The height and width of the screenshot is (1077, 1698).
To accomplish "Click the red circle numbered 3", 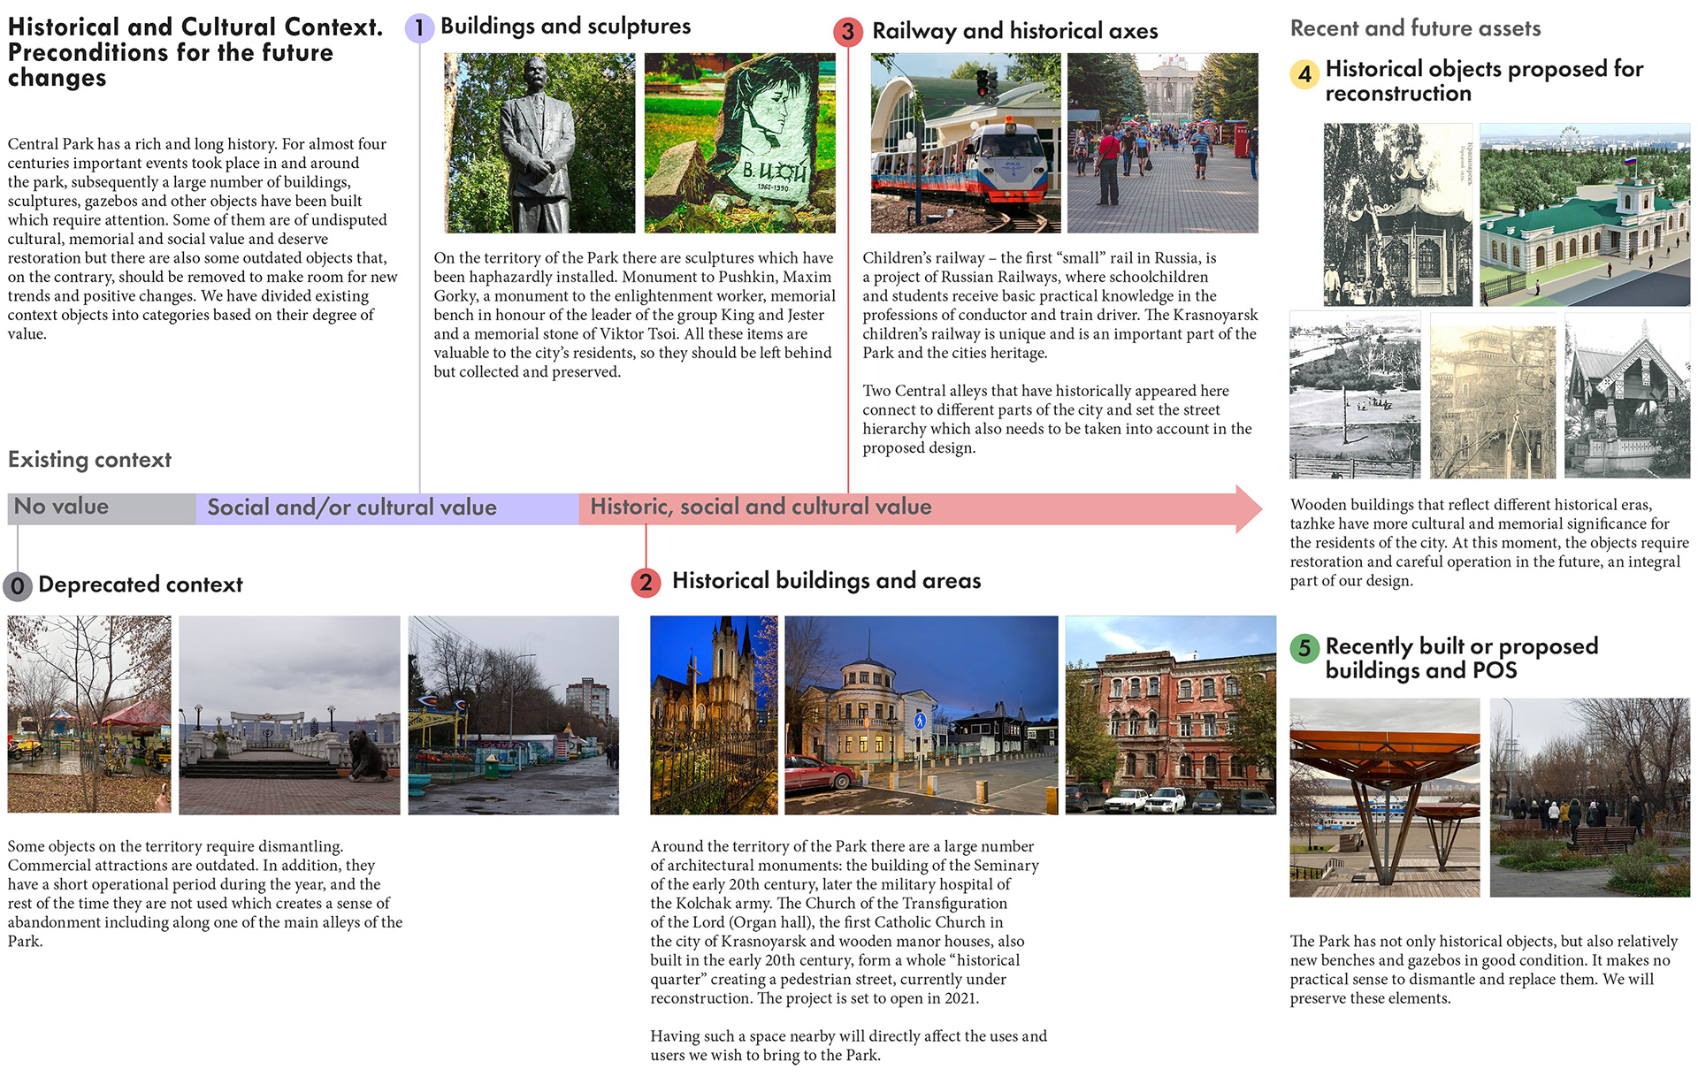I will click(x=848, y=33).
